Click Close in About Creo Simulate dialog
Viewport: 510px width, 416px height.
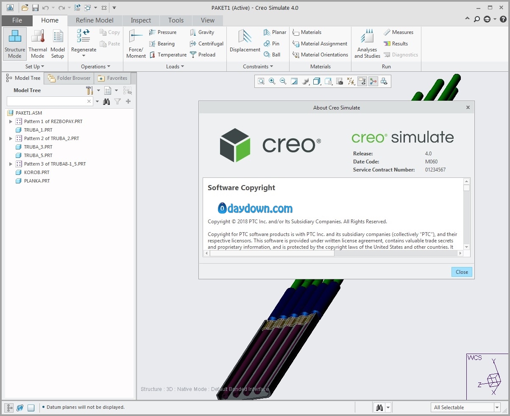462,272
